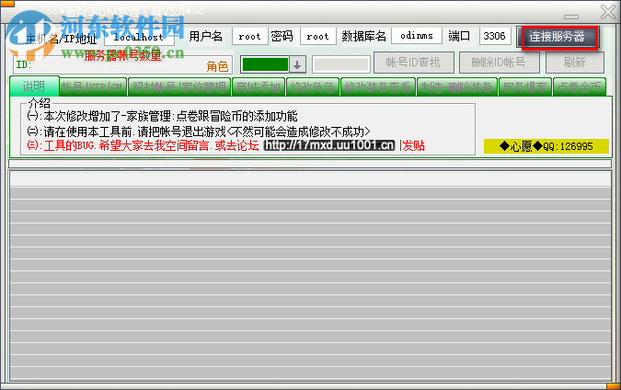Open the 点卷金币 tab
The width and height of the screenshot is (621, 390).
[579, 87]
